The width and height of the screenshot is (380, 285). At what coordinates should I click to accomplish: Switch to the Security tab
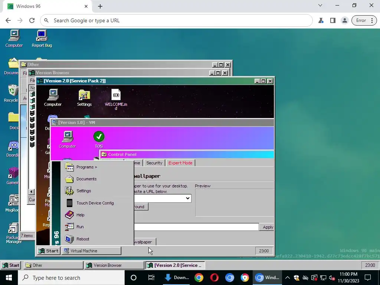click(x=154, y=163)
